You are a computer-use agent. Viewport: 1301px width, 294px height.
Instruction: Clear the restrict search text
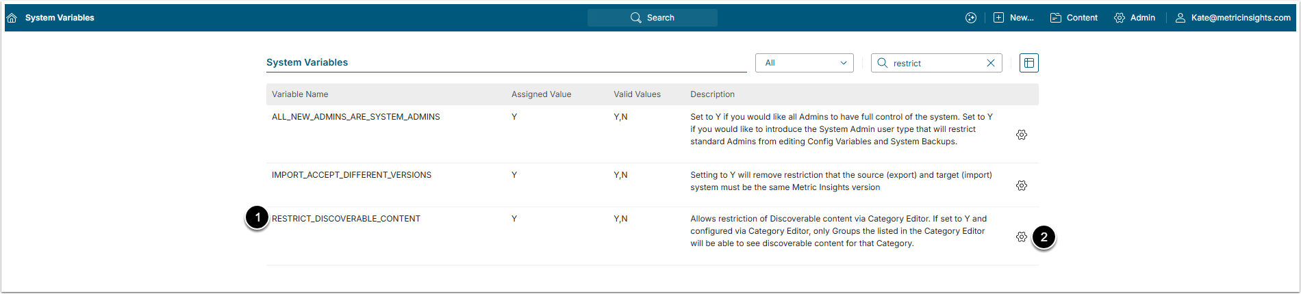tap(991, 63)
